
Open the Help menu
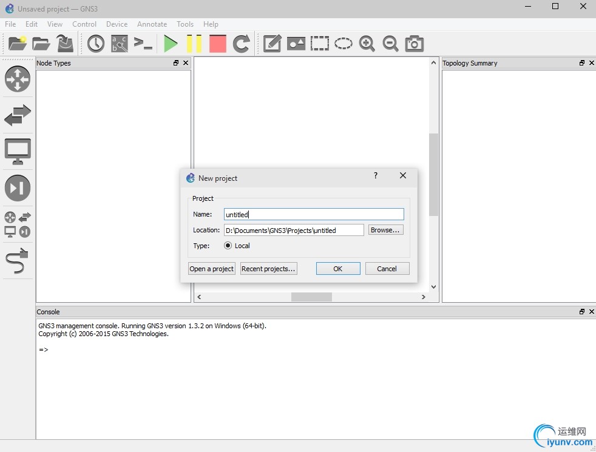[x=211, y=24]
